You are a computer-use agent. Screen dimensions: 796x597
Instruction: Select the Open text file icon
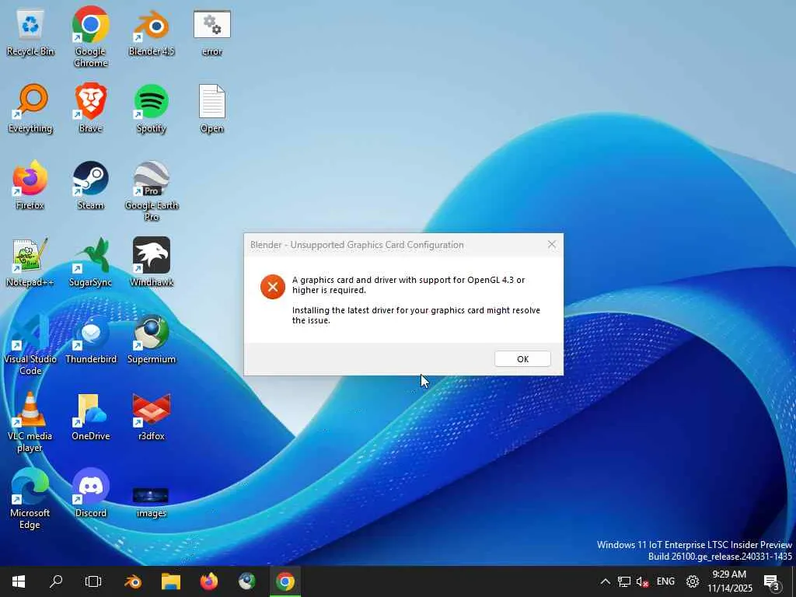coord(211,109)
